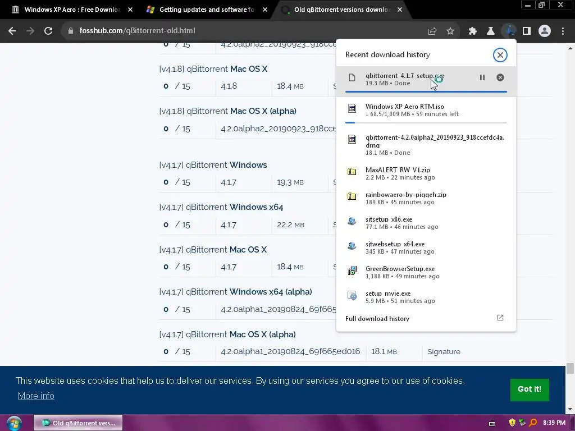Open the Extensions puzzle icon
Image resolution: width=575 pixels, height=431 pixels.
pyautogui.click(x=473, y=31)
